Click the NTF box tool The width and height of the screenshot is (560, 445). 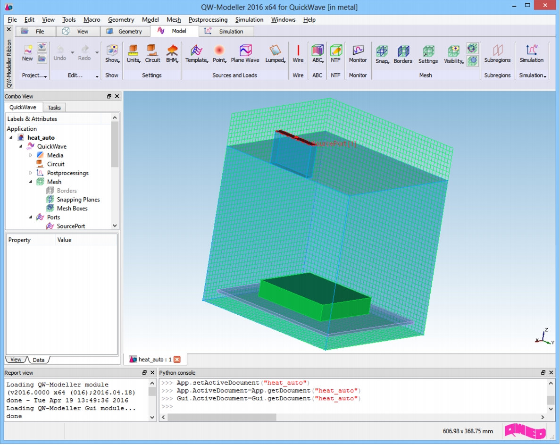point(336,54)
